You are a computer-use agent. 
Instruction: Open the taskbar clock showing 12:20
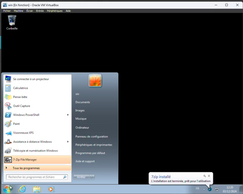pyautogui.click(x=230, y=189)
